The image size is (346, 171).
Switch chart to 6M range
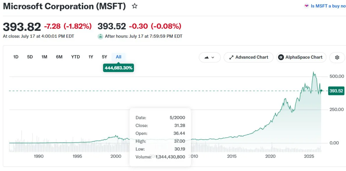[59, 57]
